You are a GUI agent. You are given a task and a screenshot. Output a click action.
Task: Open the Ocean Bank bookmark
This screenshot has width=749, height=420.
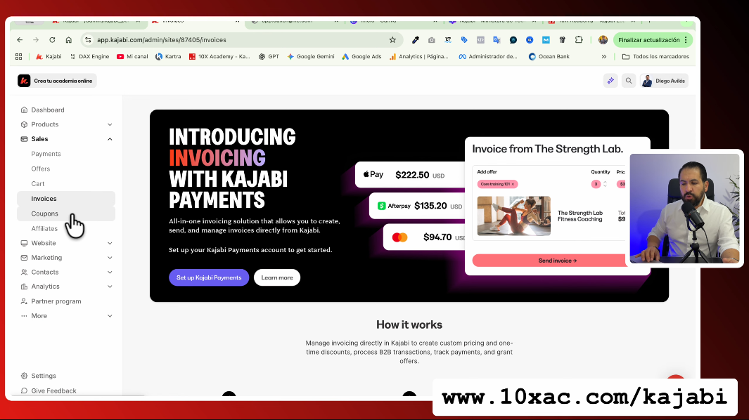click(x=549, y=56)
